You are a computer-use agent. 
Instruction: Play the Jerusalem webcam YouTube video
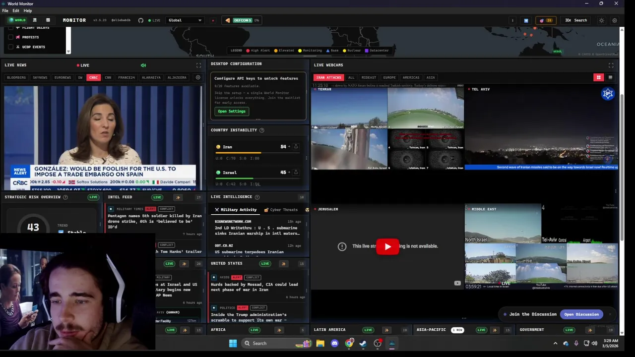387,246
